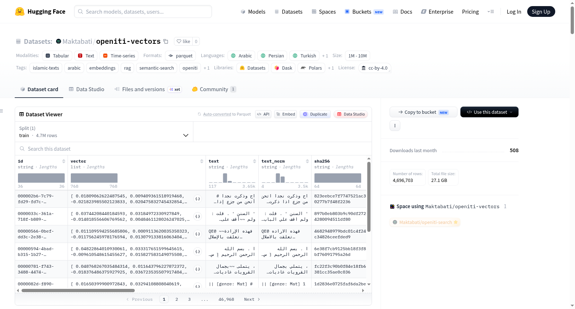The image size is (575, 309).
Task: Open the Files and versions tab
Action: tap(148, 89)
